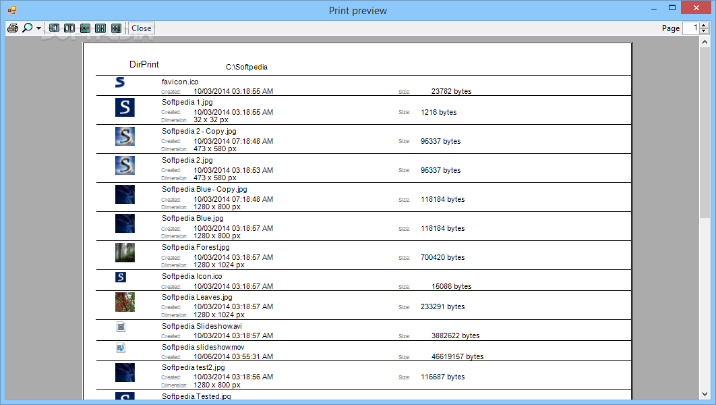Click the Softpedia 2.jpg file name
This screenshot has height=405, width=716.
tap(187, 160)
